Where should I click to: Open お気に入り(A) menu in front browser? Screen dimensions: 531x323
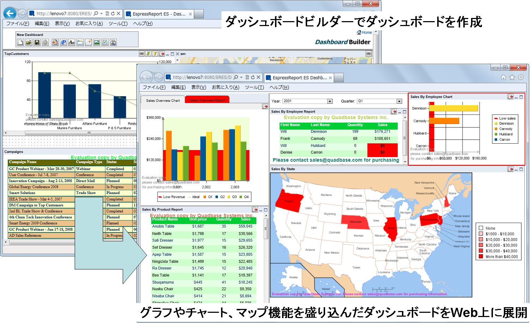pyautogui.click(x=225, y=87)
